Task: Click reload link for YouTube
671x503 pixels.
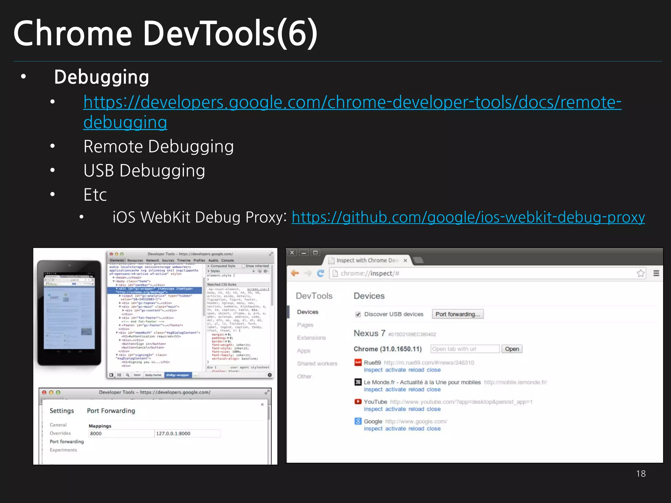Action: [x=416, y=409]
